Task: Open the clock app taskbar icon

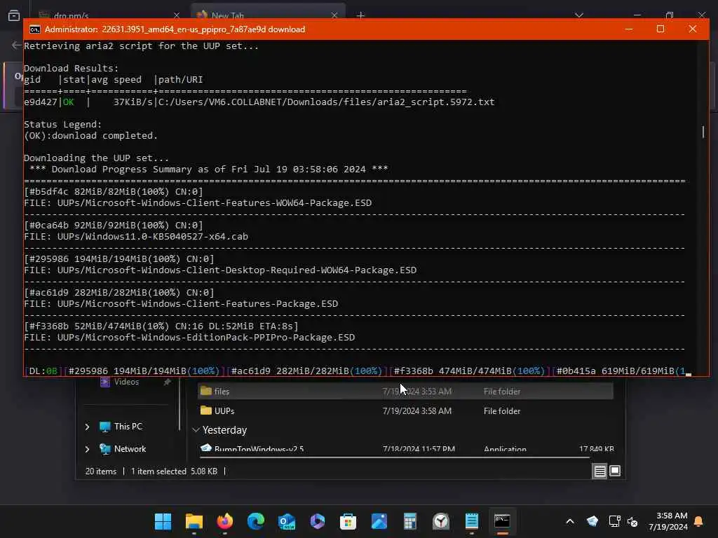Action: pyautogui.click(x=441, y=521)
